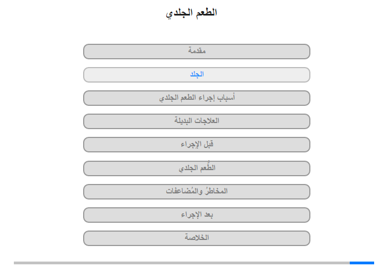This screenshot has height=266, width=388.
Task: Choose the بعد الإجراء item
Action: point(197,214)
